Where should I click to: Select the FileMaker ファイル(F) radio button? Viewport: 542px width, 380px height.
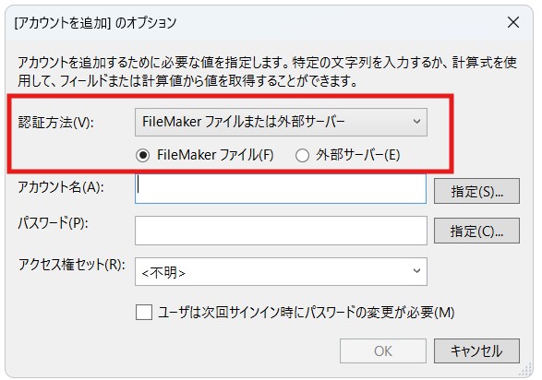click(143, 155)
